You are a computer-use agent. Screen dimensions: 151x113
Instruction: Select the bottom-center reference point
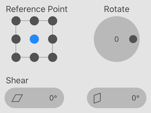[34, 57]
